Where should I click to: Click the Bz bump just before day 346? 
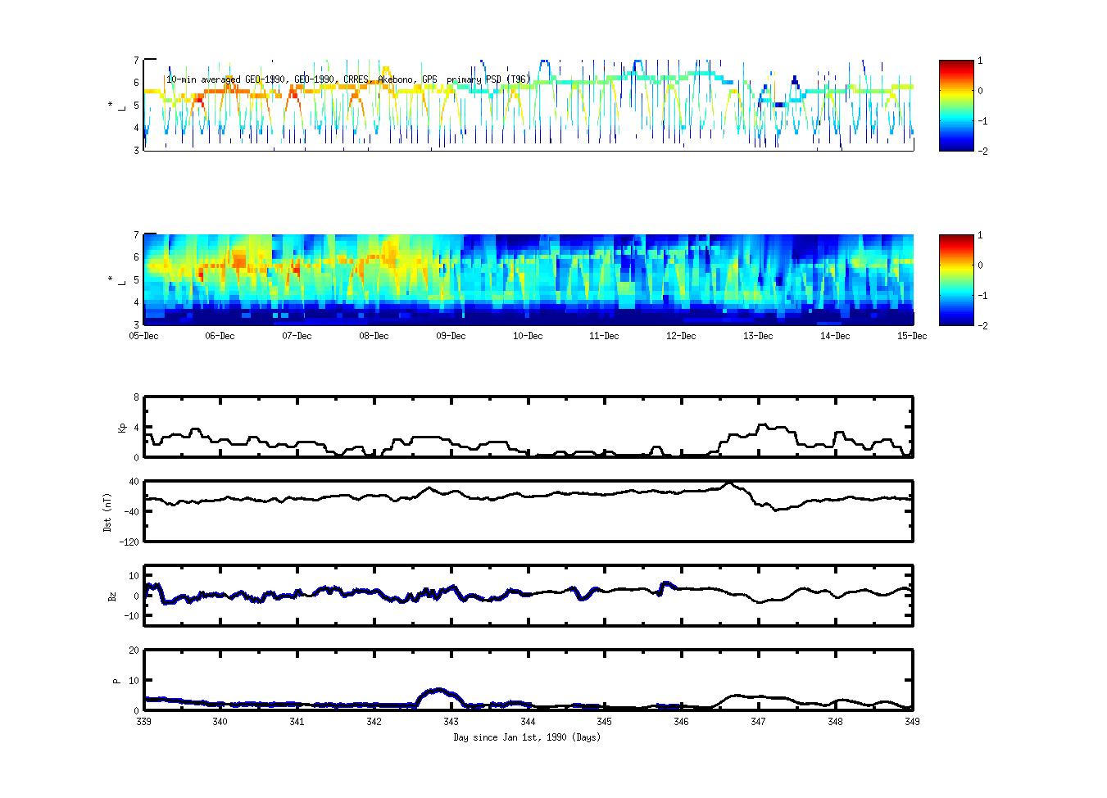[667, 584]
